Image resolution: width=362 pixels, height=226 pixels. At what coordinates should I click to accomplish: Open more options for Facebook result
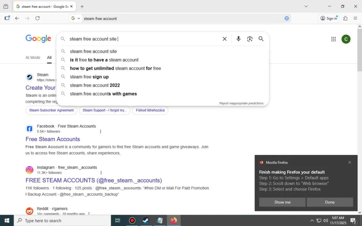click(100, 131)
